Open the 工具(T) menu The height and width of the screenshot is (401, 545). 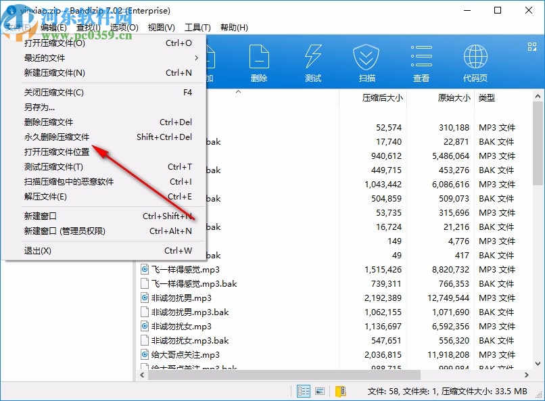pos(197,26)
